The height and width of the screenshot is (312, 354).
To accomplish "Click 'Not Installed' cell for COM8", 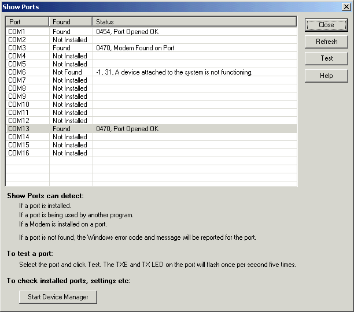I will 70,88.
